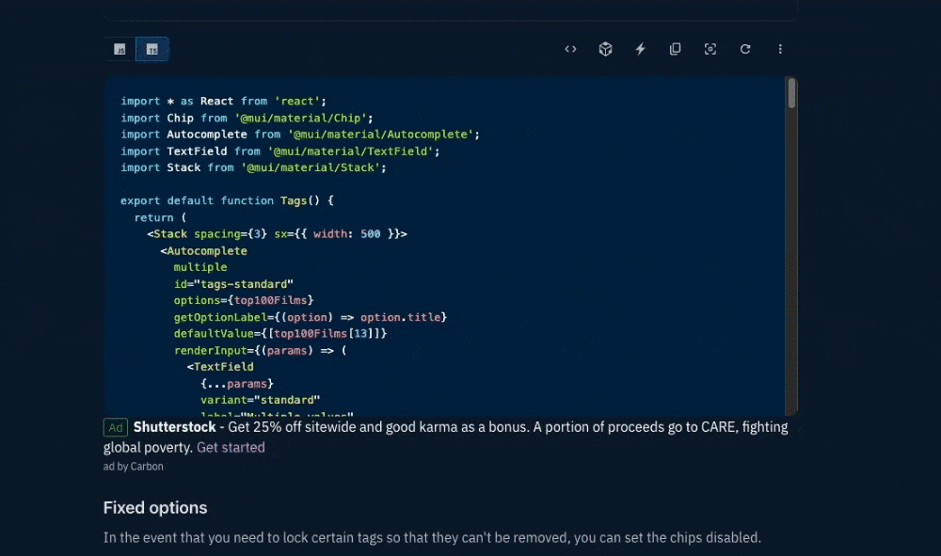This screenshot has width=941, height=556.
Task: Copy the source code with the copy icon
Action: [x=675, y=49]
